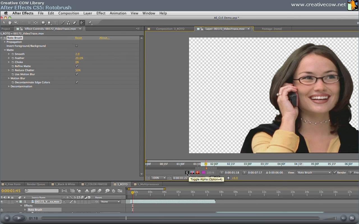Select the Hand tool

pyautogui.click(x=10, y=22)
